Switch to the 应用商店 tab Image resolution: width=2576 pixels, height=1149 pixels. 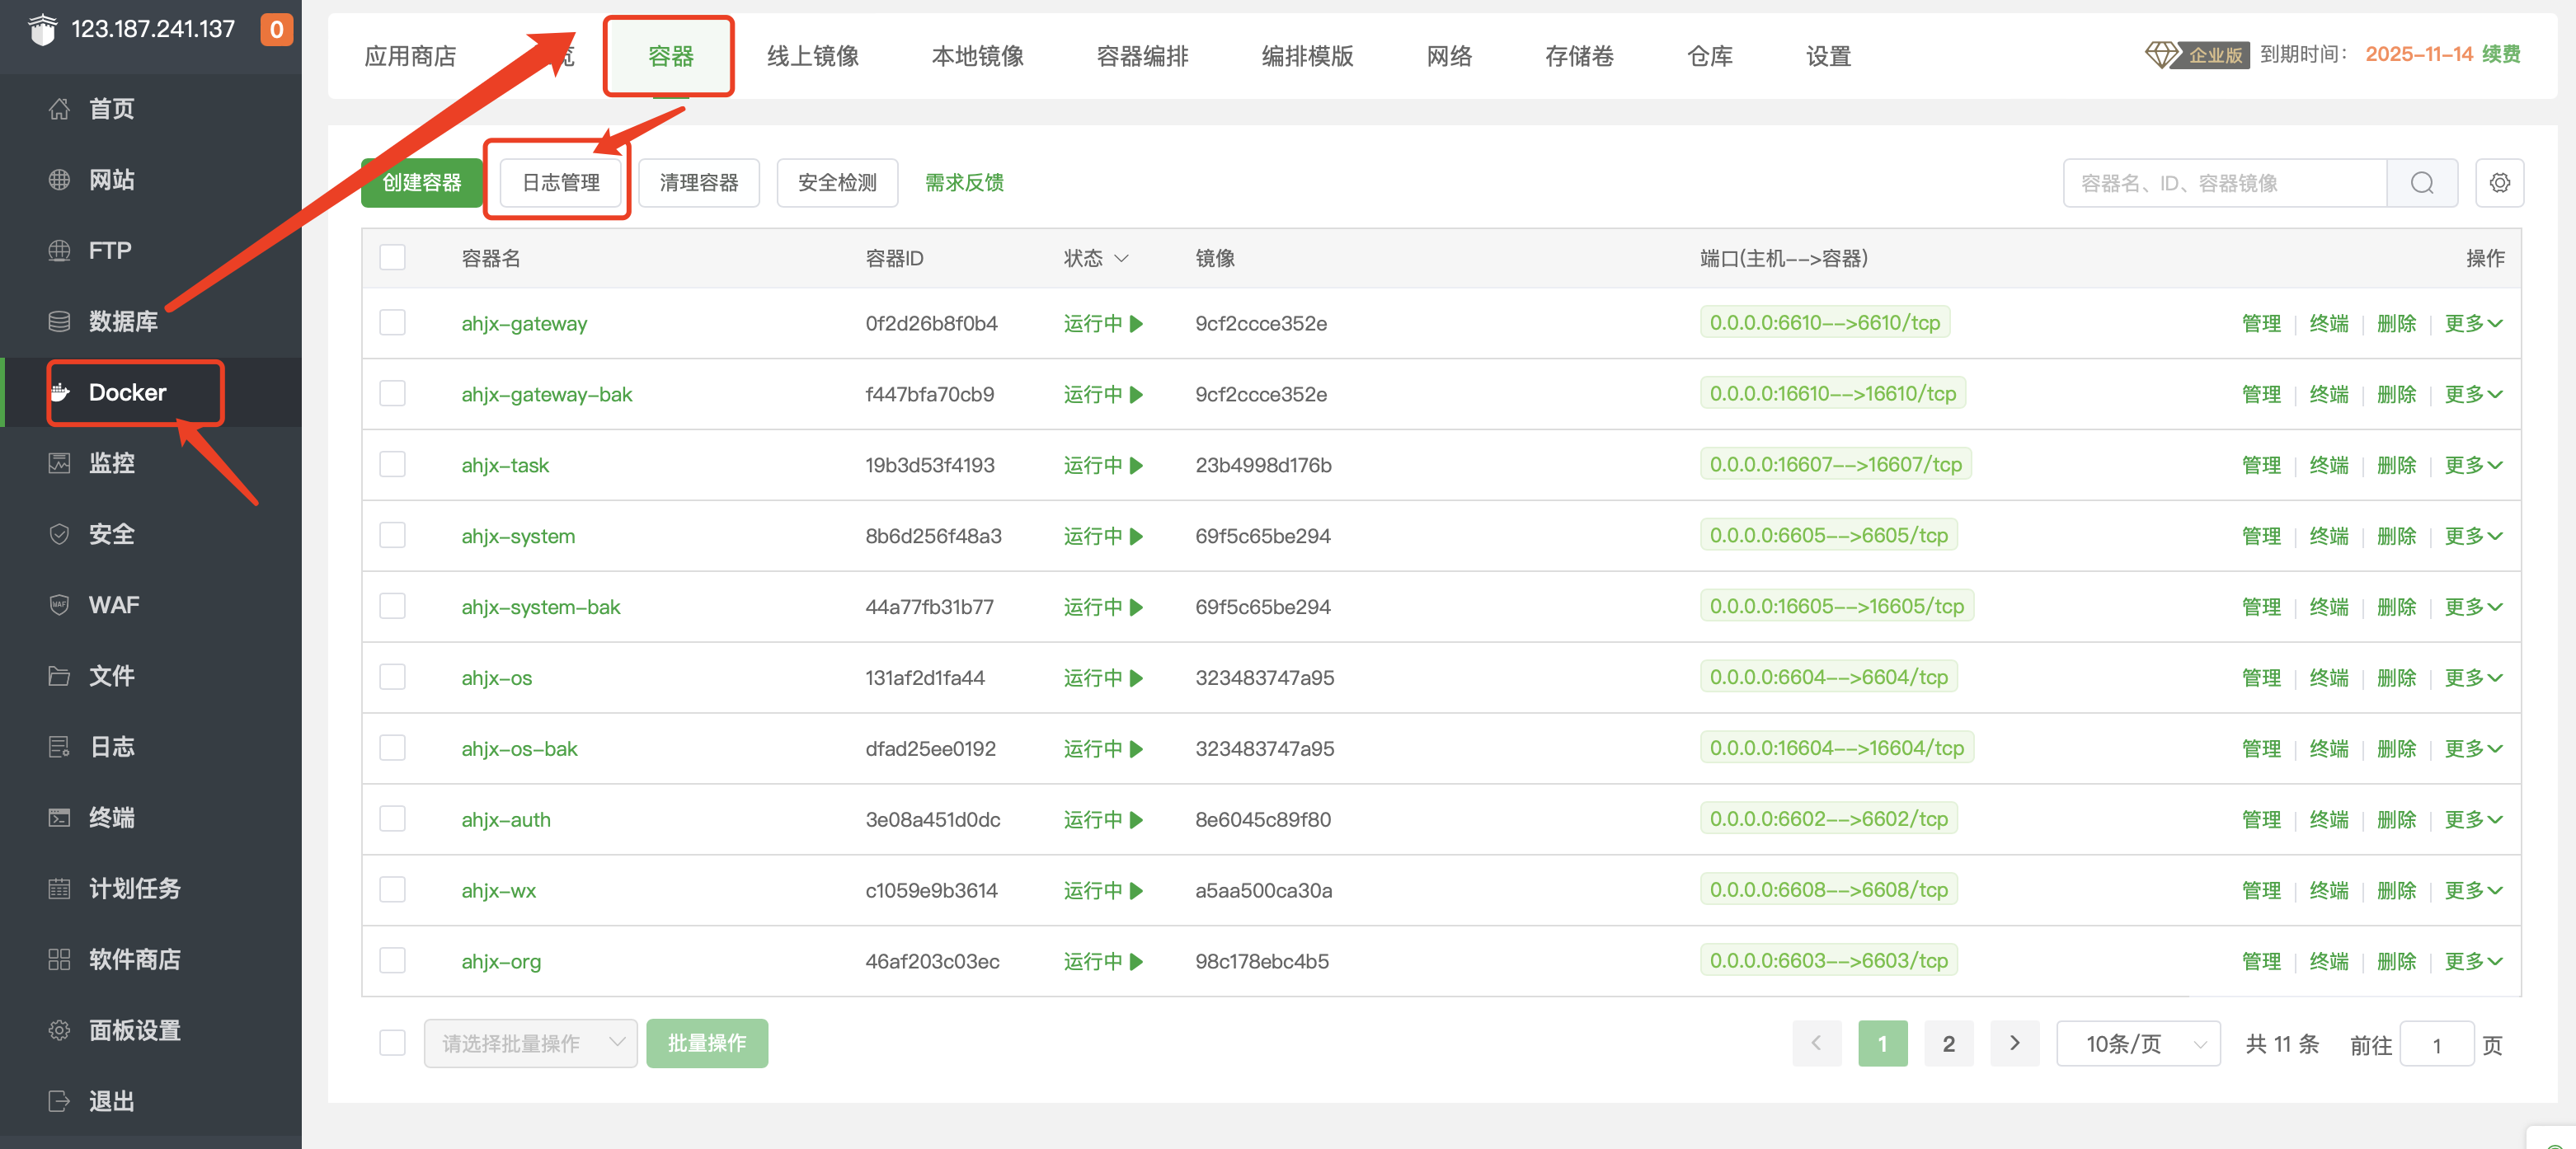point(410,57)
